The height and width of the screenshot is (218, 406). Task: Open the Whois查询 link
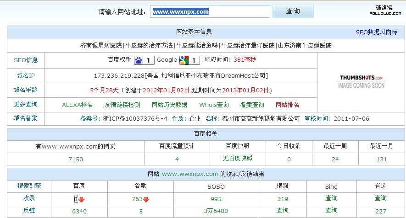coord(214,105)
